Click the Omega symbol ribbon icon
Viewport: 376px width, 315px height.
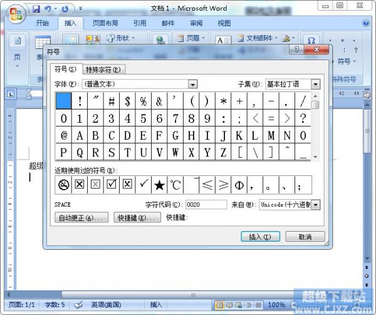[311, 41]
